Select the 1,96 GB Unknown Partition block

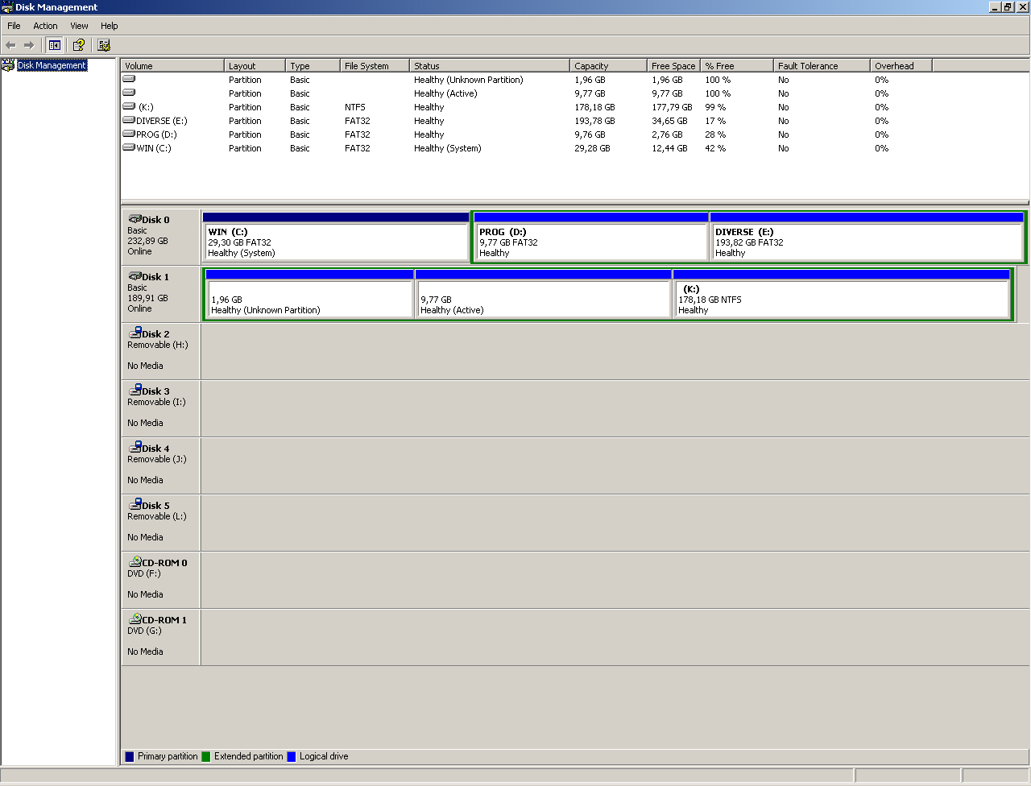pos(309,294)
